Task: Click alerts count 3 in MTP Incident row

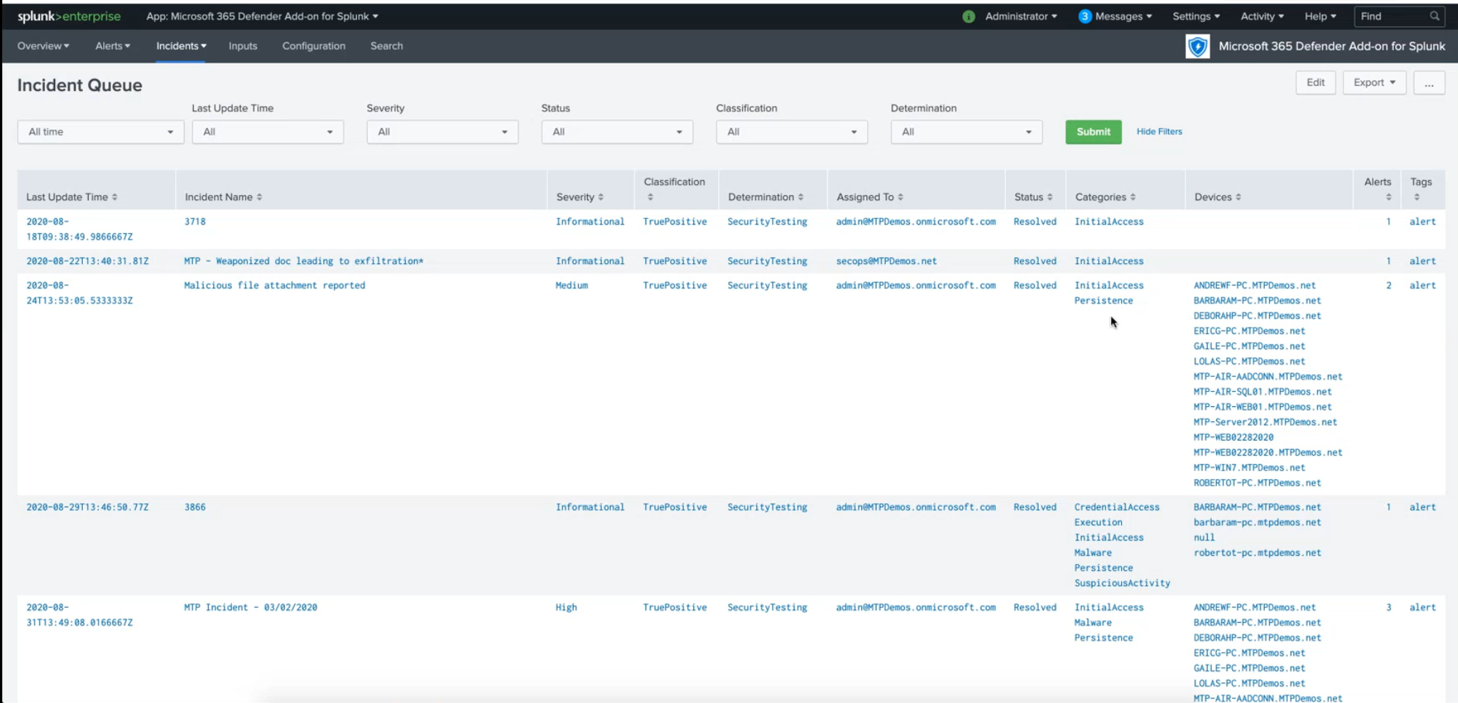Action: point(1389,607)
